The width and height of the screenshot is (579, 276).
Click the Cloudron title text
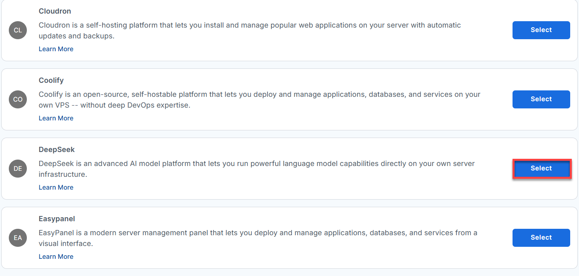55,11
